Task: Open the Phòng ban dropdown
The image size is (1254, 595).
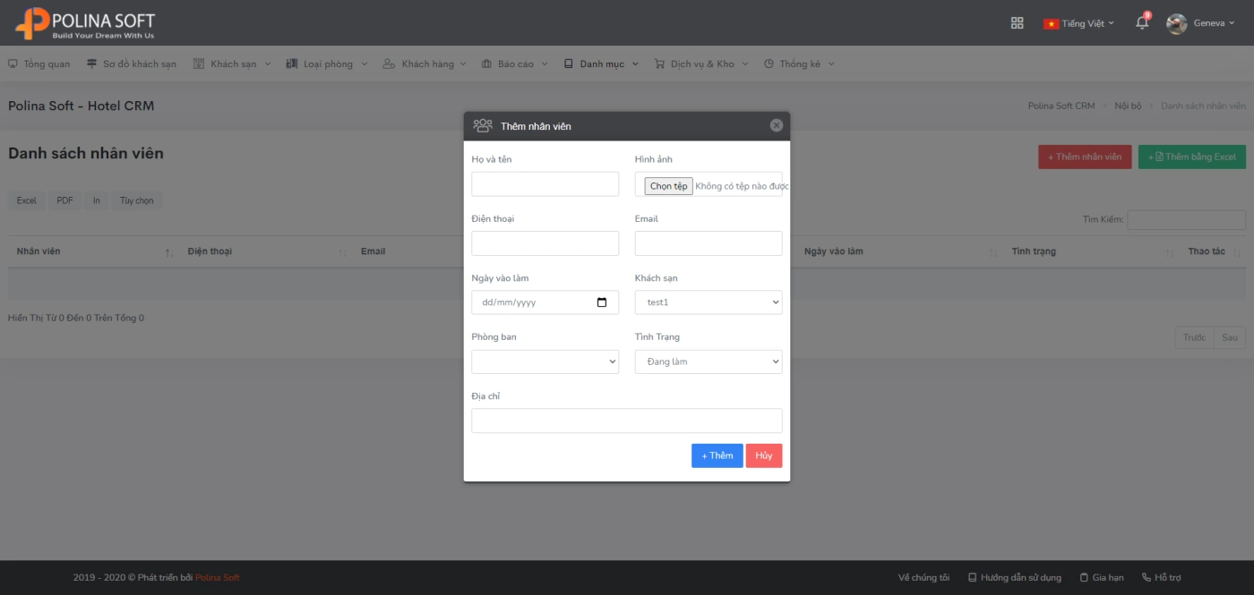Action: tap(545, 361)
